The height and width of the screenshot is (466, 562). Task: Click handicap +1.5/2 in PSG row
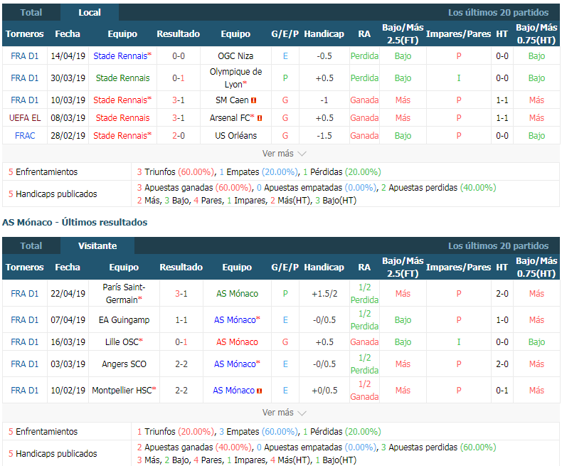pos(324,294)
